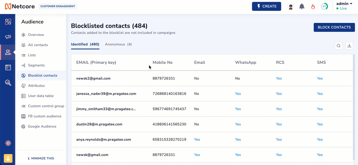Click WhatsApp Yes for janessa_nader39 row
Screen dimensions: 358x165
click(x=238, y=94)
